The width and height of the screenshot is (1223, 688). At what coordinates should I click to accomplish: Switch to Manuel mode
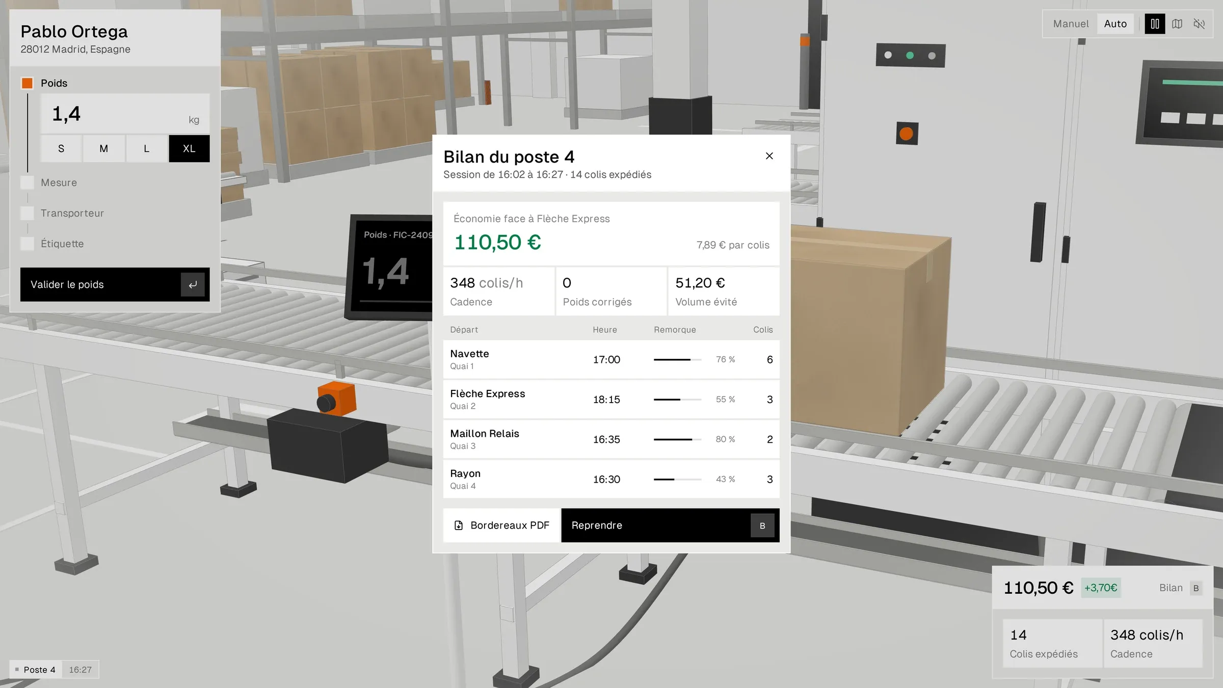pyautogui.click(x=1071, y=24)
